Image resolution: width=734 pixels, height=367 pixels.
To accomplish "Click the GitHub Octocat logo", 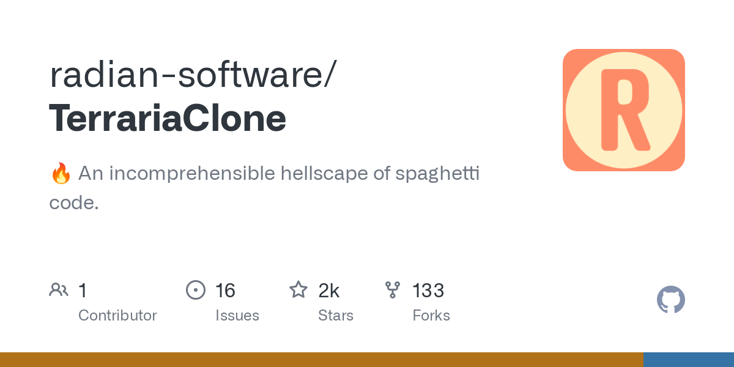I will pyautogui.click(x=670, y=300).
